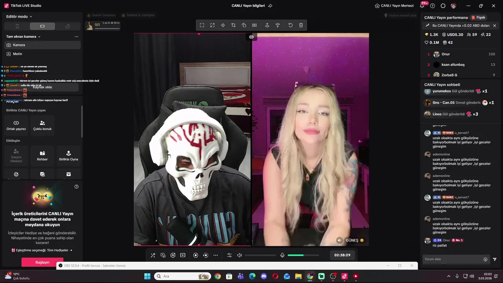Select the crop tool in source toolbar
503x283 pixels.
point(233,25)
